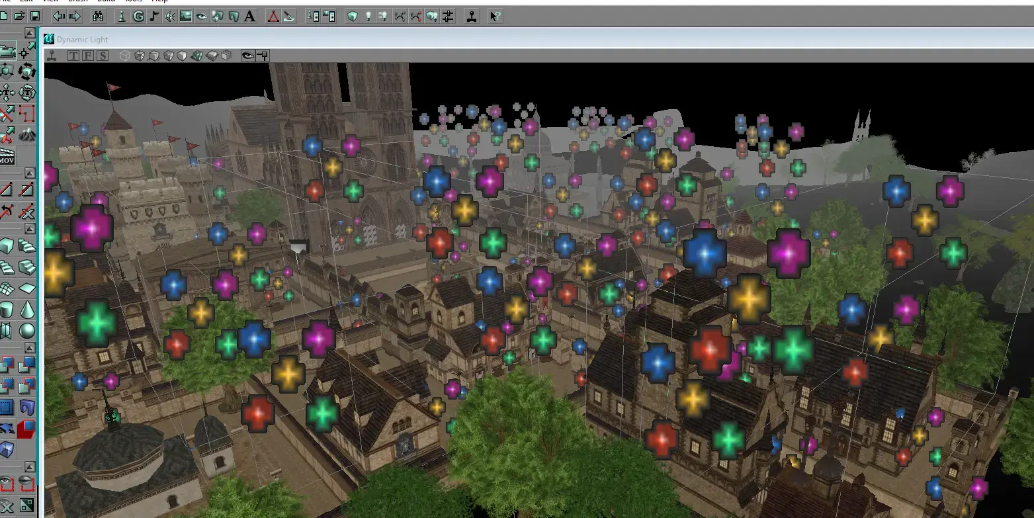Save the map with the floppy disk icon

[x=34, y=15]
